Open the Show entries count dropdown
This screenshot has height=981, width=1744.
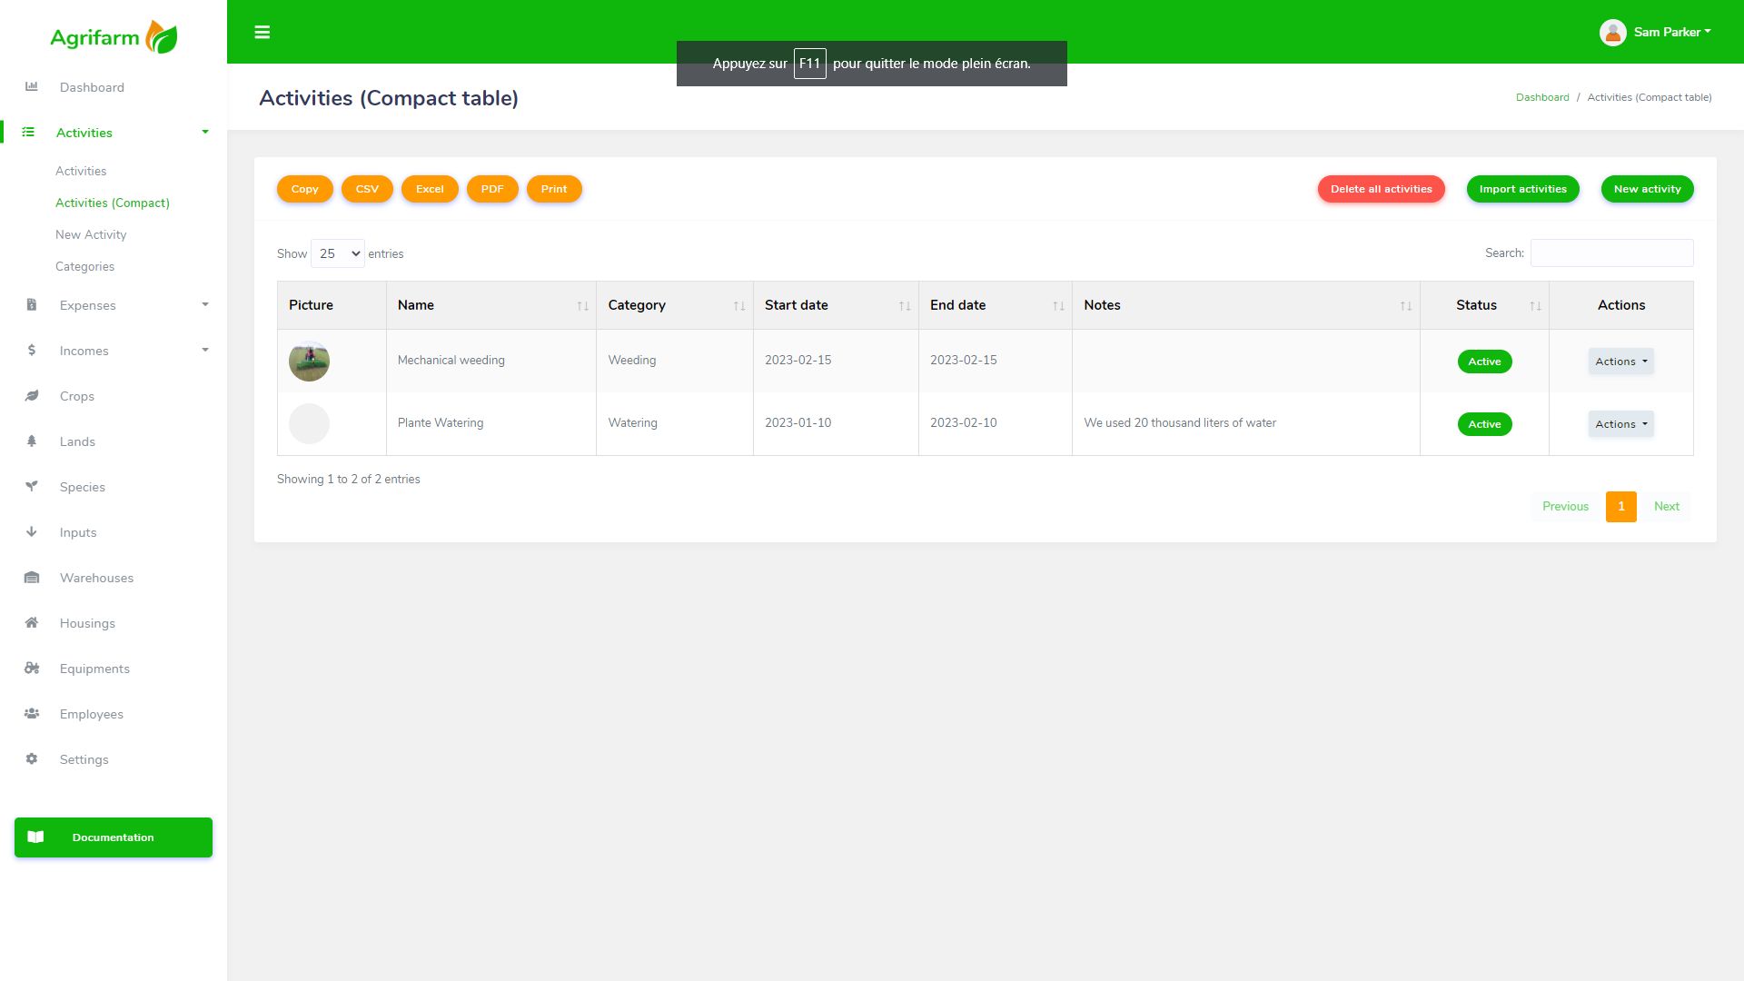(x=337, y=253)
